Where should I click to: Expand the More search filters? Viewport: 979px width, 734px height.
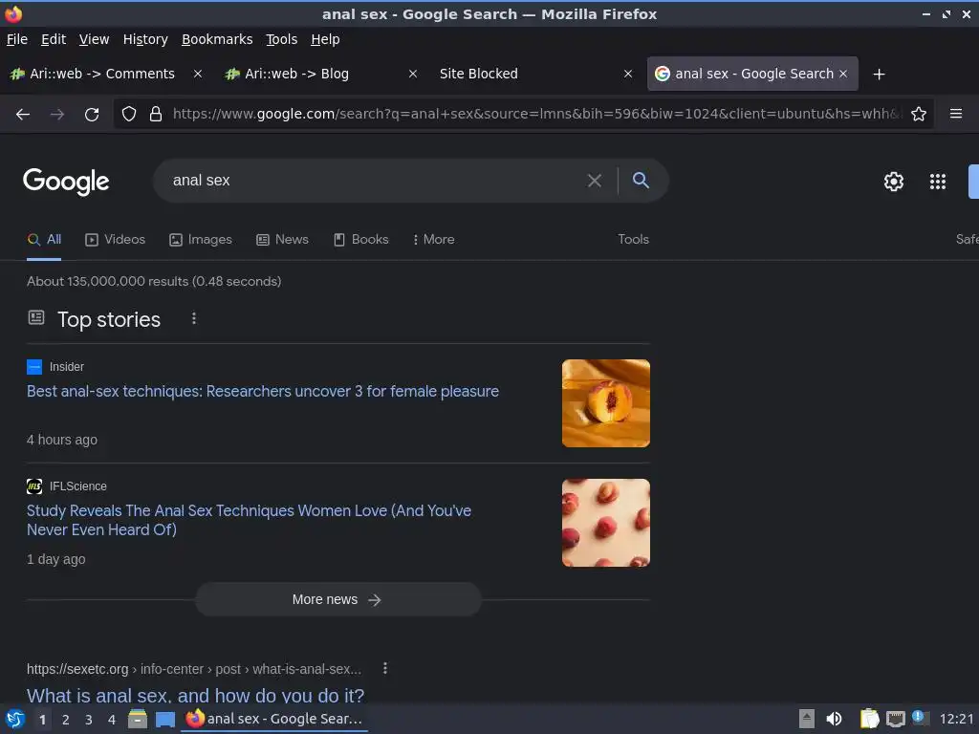click(x=433, y=240)
